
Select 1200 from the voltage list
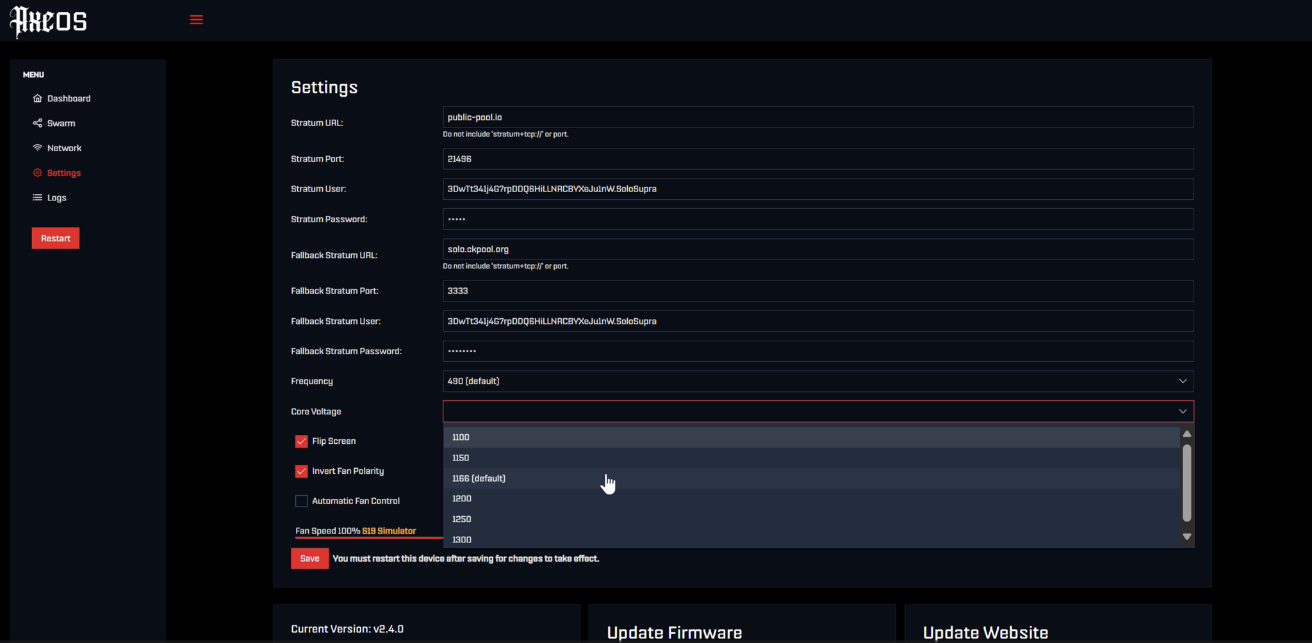point(462,498)
